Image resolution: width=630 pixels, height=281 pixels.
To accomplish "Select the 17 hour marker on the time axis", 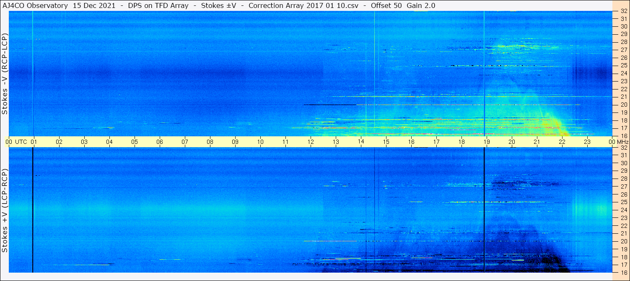I will tap(436, 142).
